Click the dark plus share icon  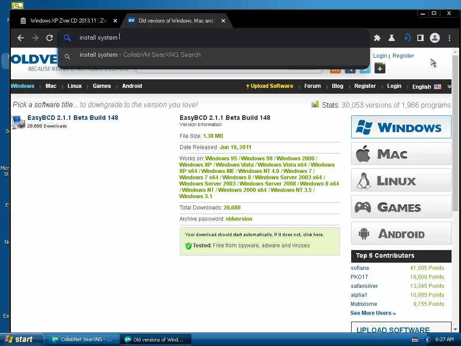click(x=380, y=68)
